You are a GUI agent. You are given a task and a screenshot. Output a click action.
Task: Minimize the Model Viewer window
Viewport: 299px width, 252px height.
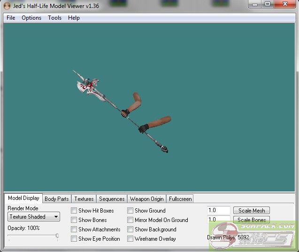coord(255,4)
